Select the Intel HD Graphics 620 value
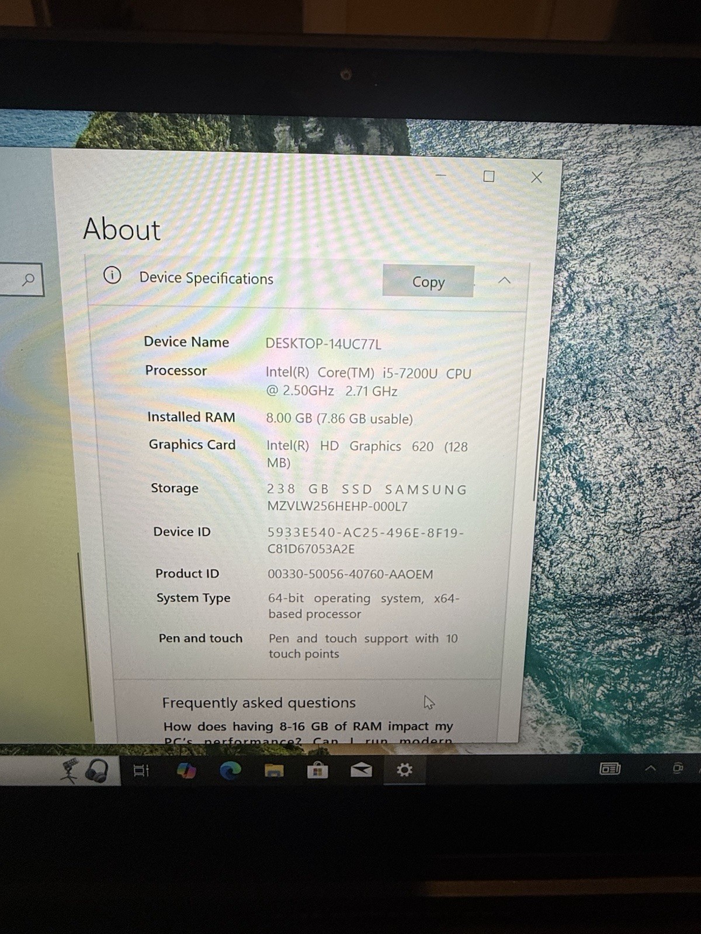This screenshot has width=701, height=934. (x=367, y=454)
